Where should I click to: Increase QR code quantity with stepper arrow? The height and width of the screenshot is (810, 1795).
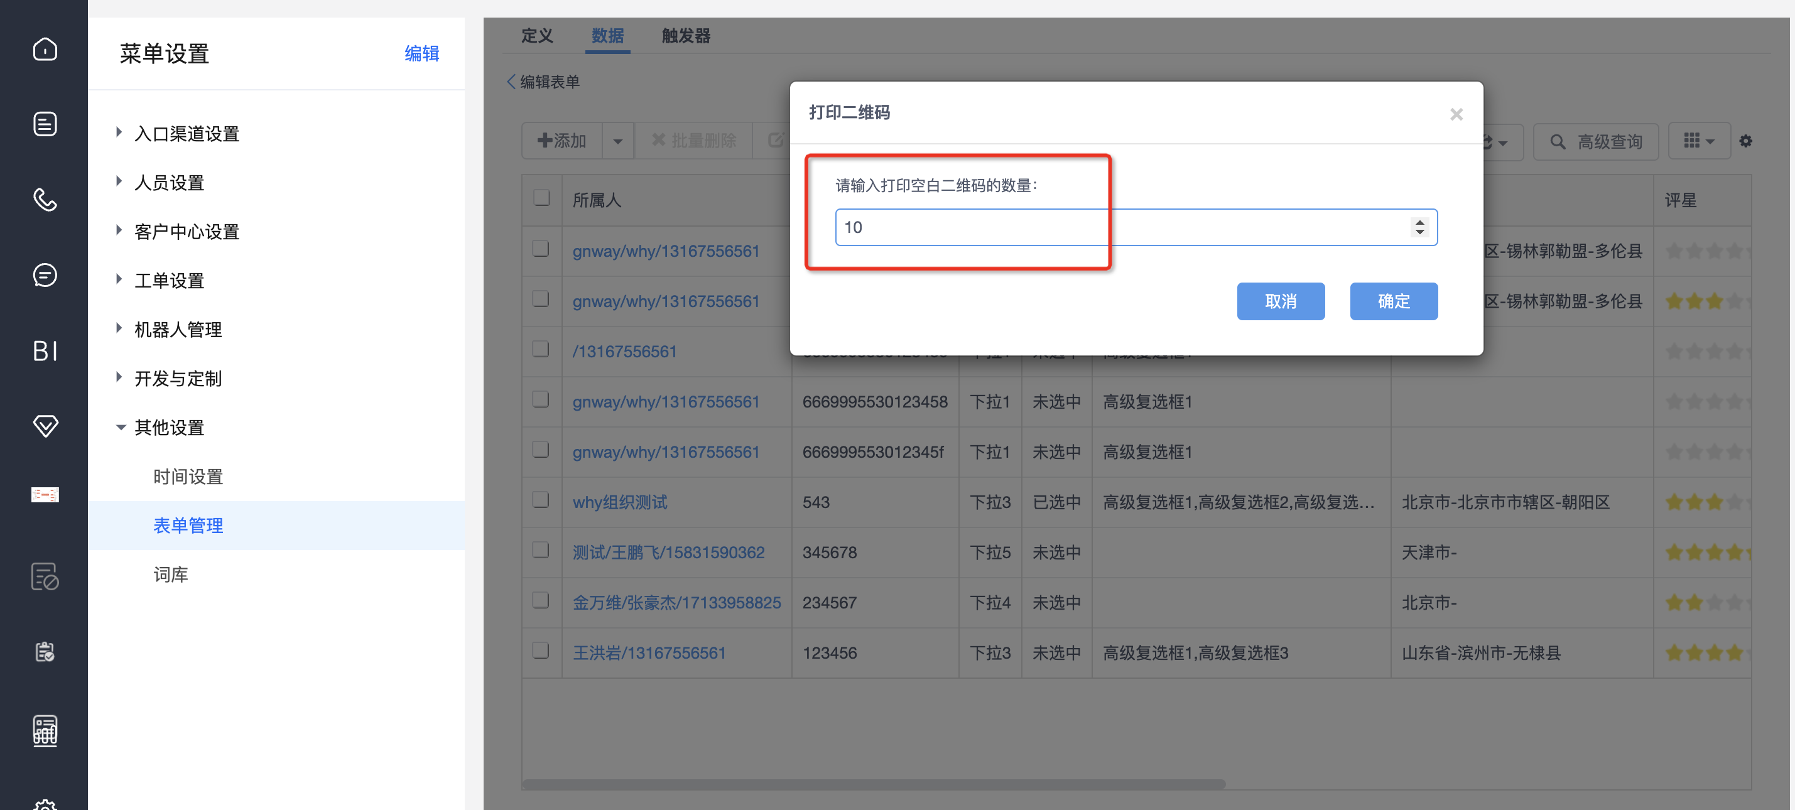pyautogui.click(x=1419, y=222)
